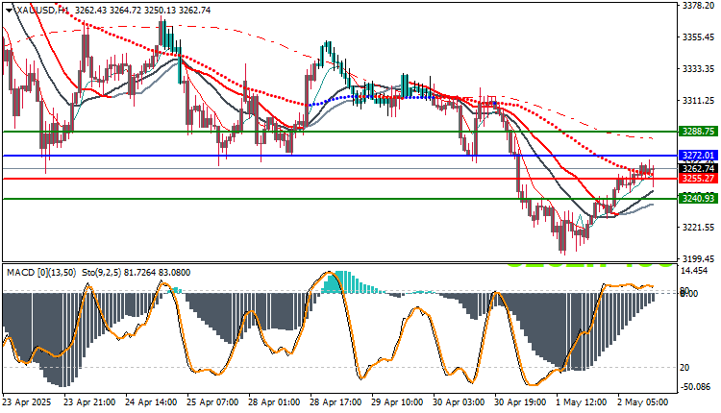
Task: Click the Sto(9,2,5) indicator label
Action: 101,273
